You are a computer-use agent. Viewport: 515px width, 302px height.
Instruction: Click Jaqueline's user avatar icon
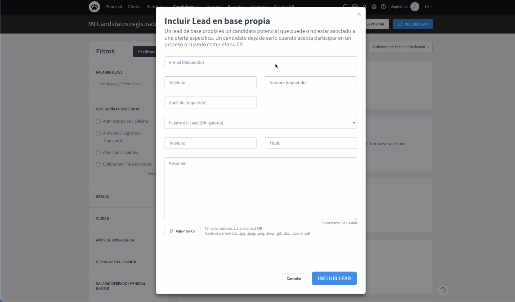click(415, 7)
